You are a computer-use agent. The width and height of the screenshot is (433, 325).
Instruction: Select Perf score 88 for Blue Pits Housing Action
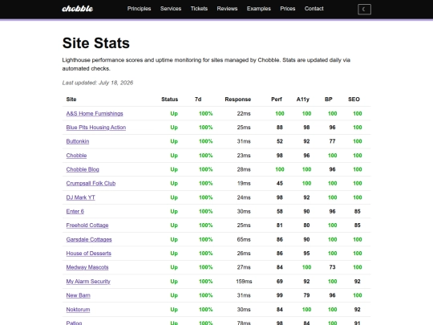pyautogui.click(x=280, y=128)
